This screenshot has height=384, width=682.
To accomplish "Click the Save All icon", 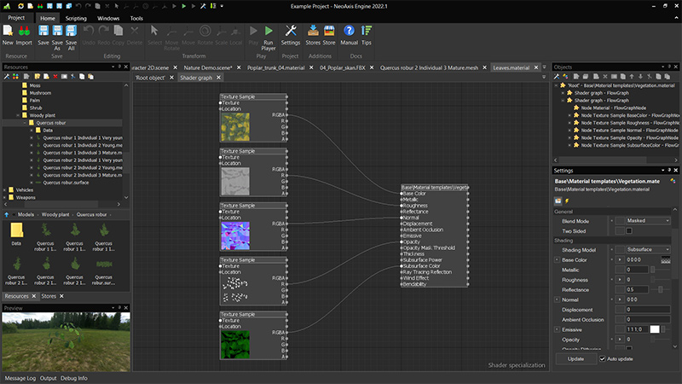I will (72, 31).
